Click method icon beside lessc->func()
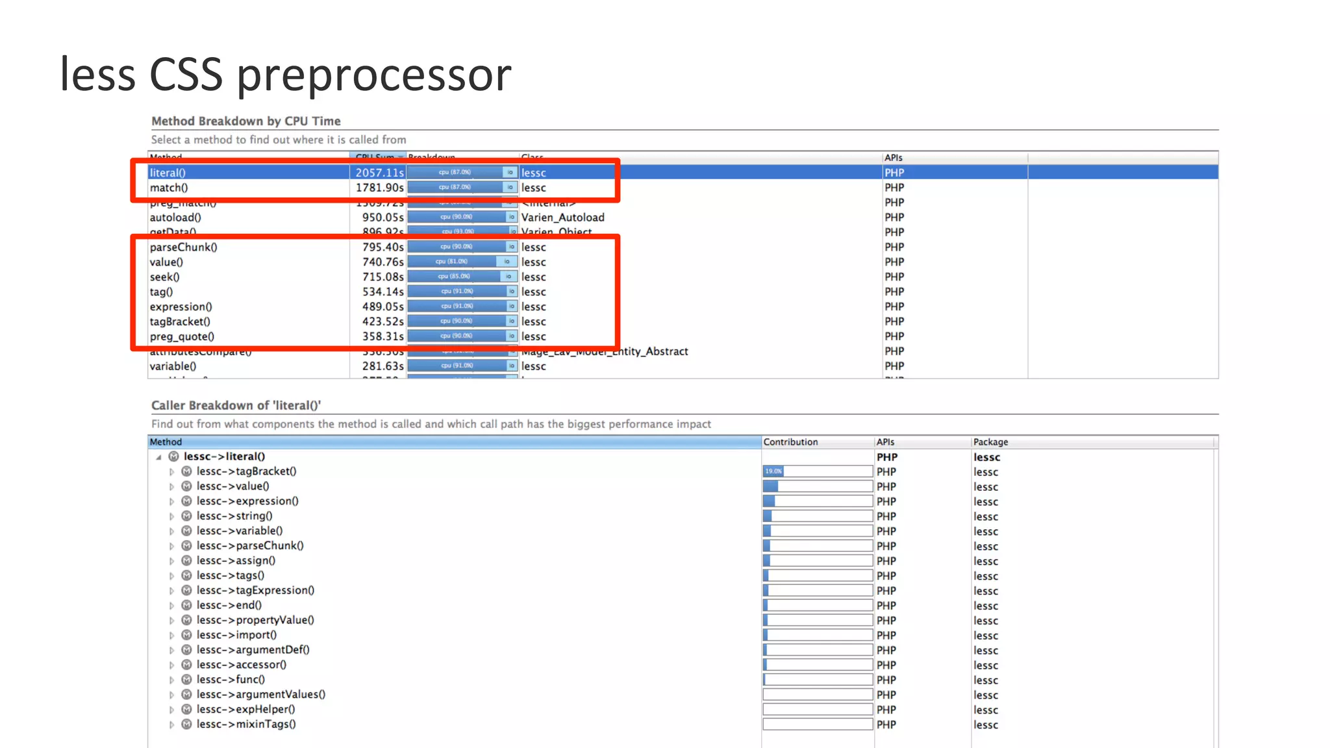The width and height of the screenshot is (1330, 748). (x=186, y=680)
